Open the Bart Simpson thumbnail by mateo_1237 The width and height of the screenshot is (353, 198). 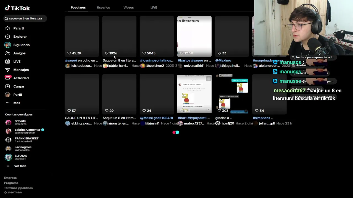click(194, 94)
